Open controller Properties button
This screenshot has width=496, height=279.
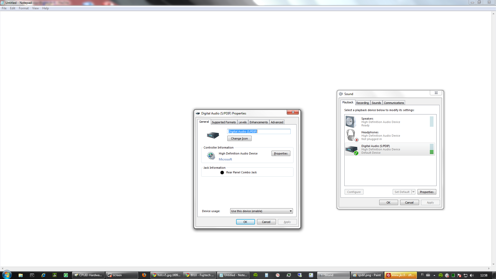tap(281, 153)
